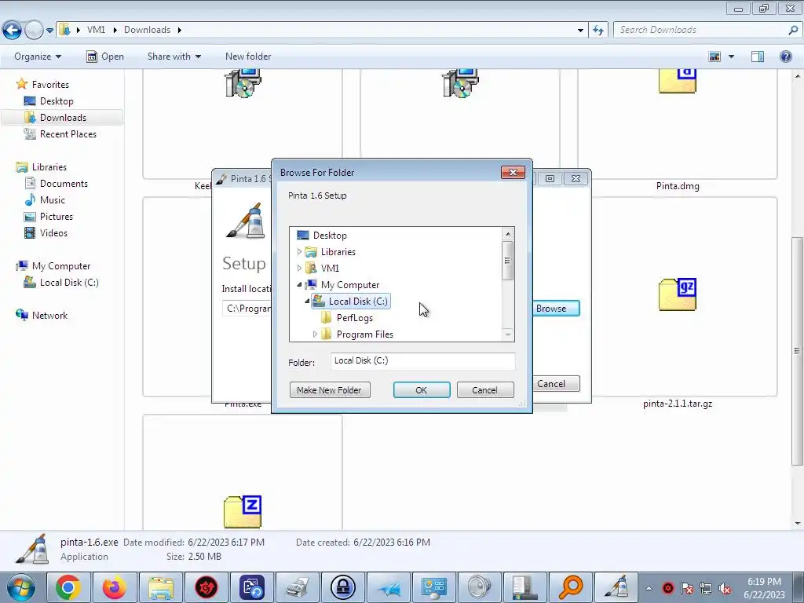Expand Program Files node in folder tree

(315, 334)
